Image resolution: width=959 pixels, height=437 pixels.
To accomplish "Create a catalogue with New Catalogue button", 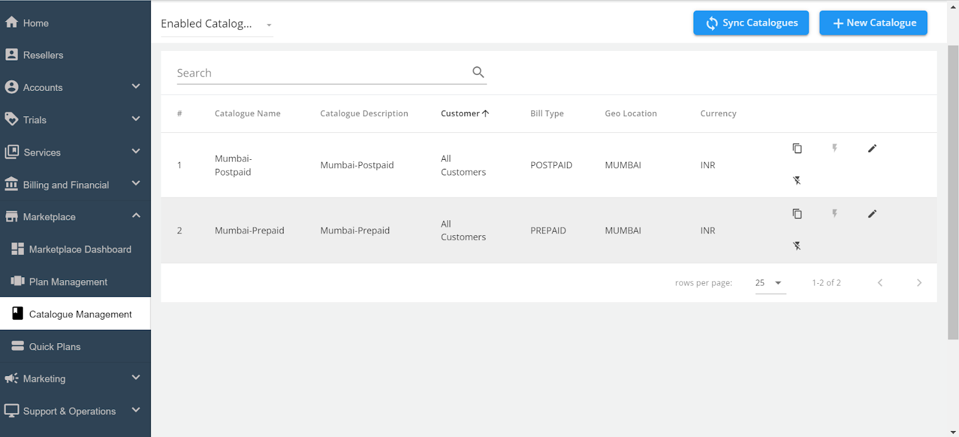I will (x=873, y=23).
